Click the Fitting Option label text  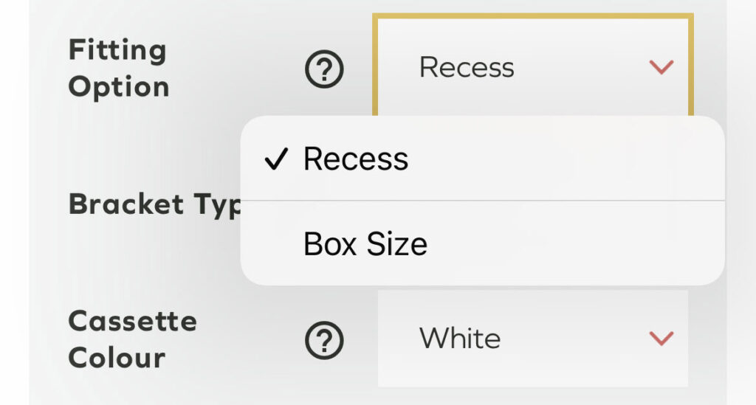(x=118, y=69)
